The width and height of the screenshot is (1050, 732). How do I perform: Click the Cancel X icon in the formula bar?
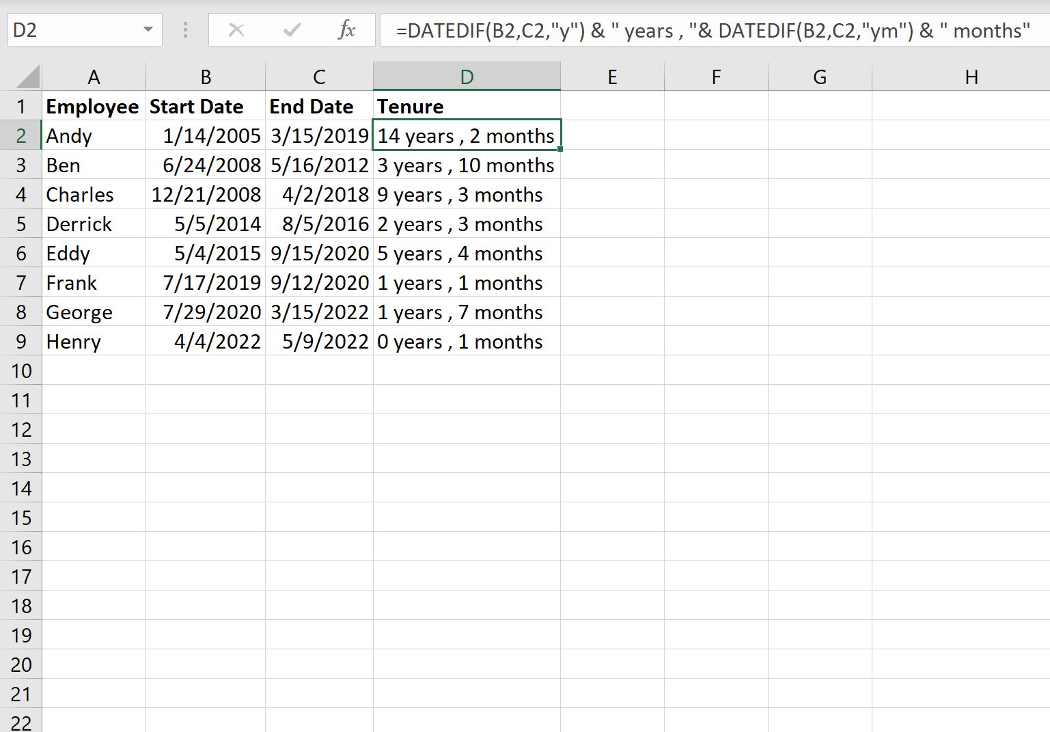point(236,29)
